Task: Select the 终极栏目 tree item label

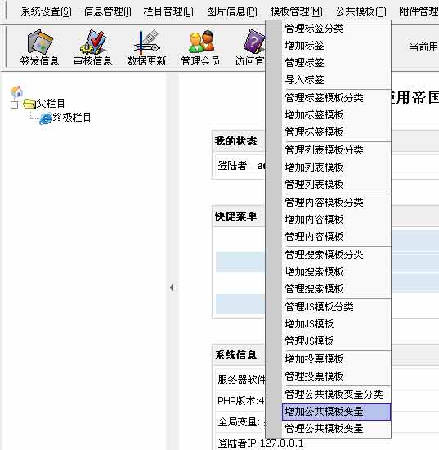Action: coord(72,118)
